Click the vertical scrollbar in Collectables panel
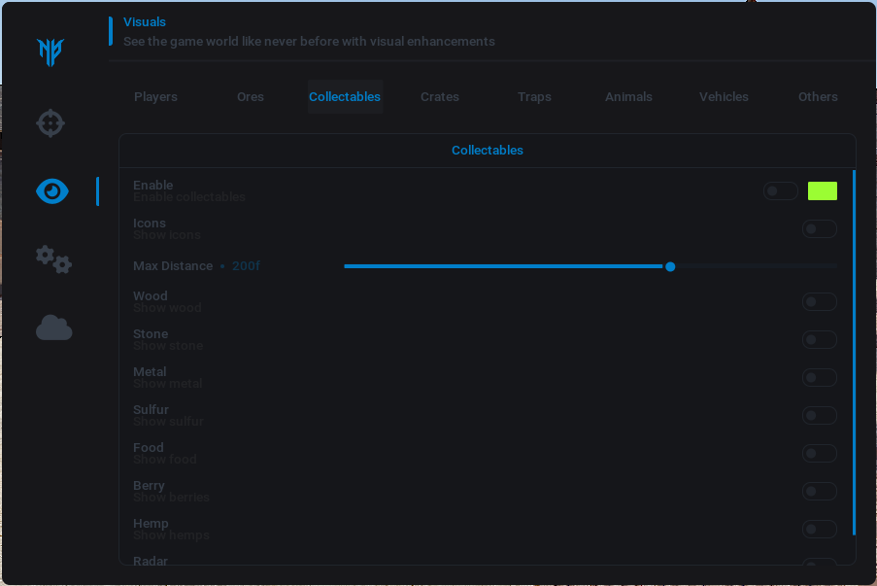The width and height of the screenshot is (877, 586). (854, 350)
